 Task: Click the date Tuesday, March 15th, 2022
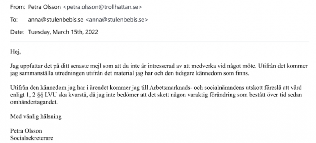(x=63, y=32)
